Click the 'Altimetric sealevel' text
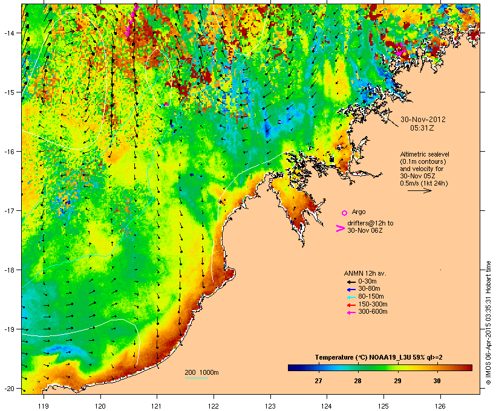496x411 pixels. [x=425, y=154]
